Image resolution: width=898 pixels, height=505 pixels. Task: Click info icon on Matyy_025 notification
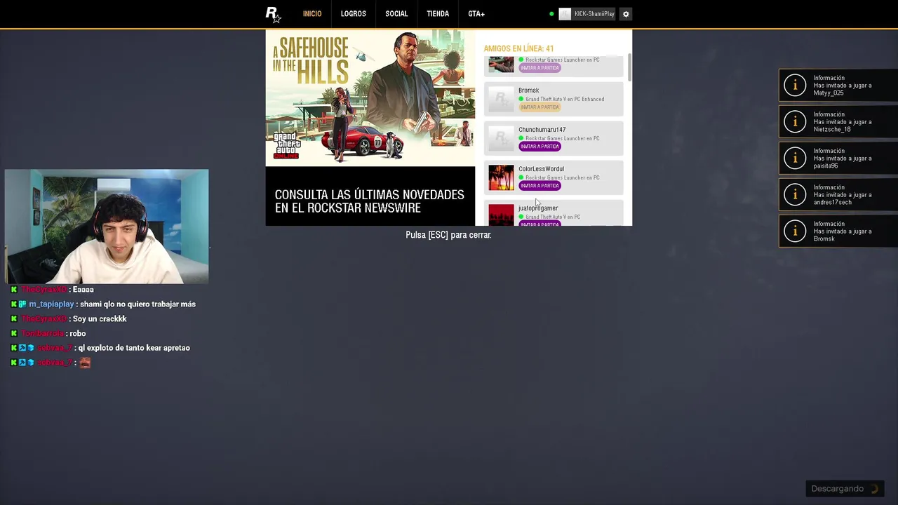click(x=795, y=86)
